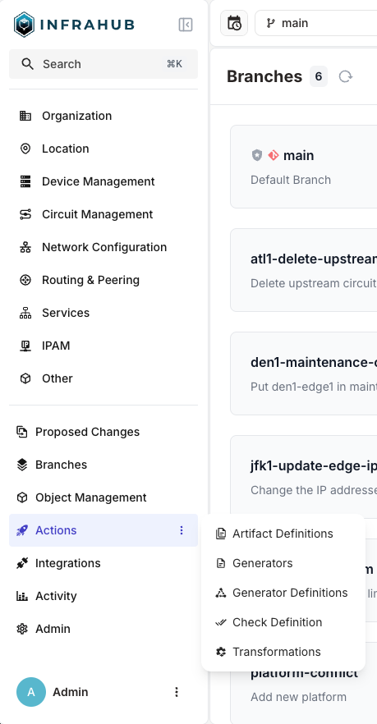The height and width of the screenshot is (724, 377).
Task: Click the Infrahub logo
Action: pyautogui.click(x=74, y=25)
